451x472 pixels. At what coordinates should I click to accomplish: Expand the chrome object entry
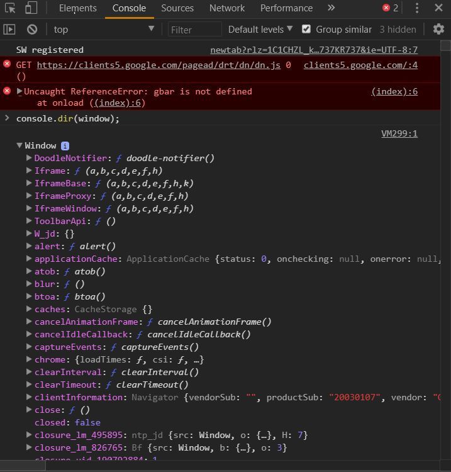pyautogui.click(x=29, y=359)
